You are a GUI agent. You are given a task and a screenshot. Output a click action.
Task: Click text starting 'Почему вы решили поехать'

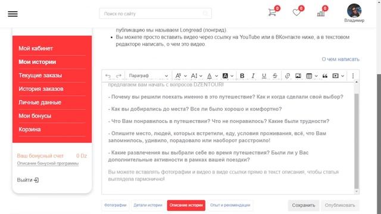pos(226,97)
